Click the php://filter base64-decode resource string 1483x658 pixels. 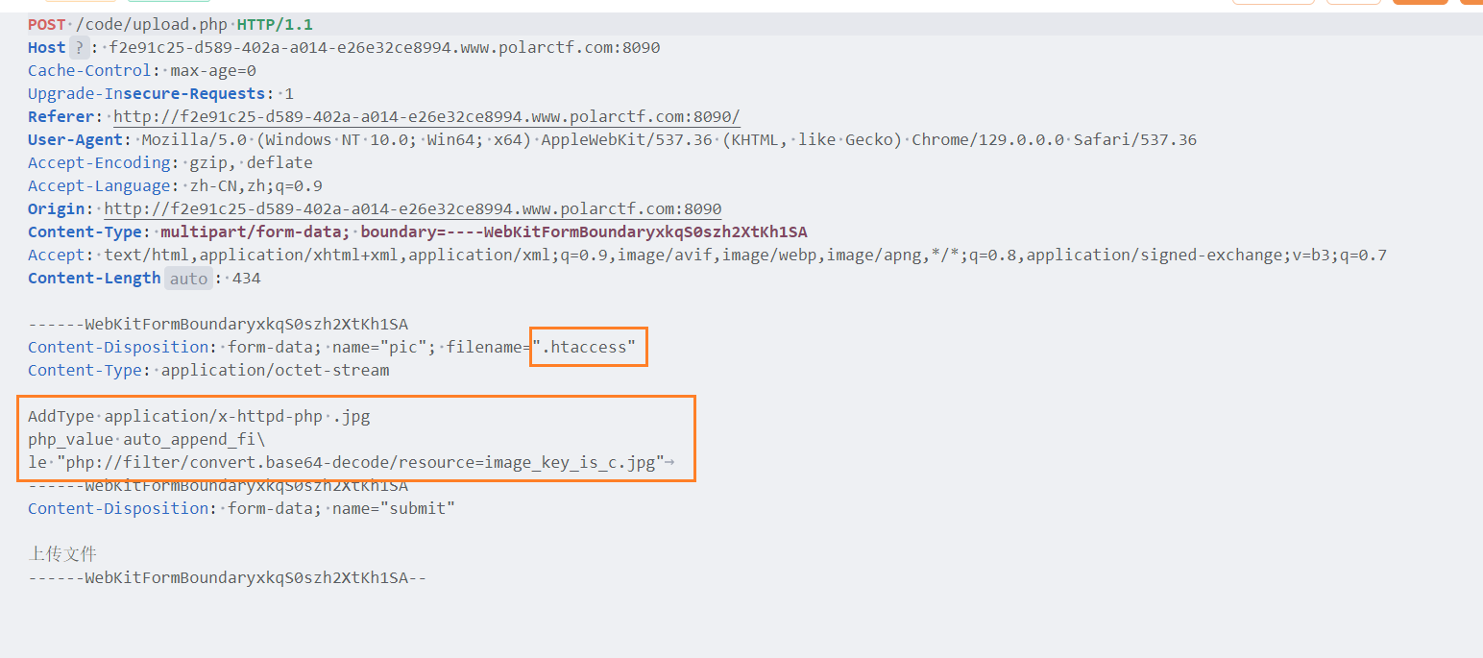360,462
